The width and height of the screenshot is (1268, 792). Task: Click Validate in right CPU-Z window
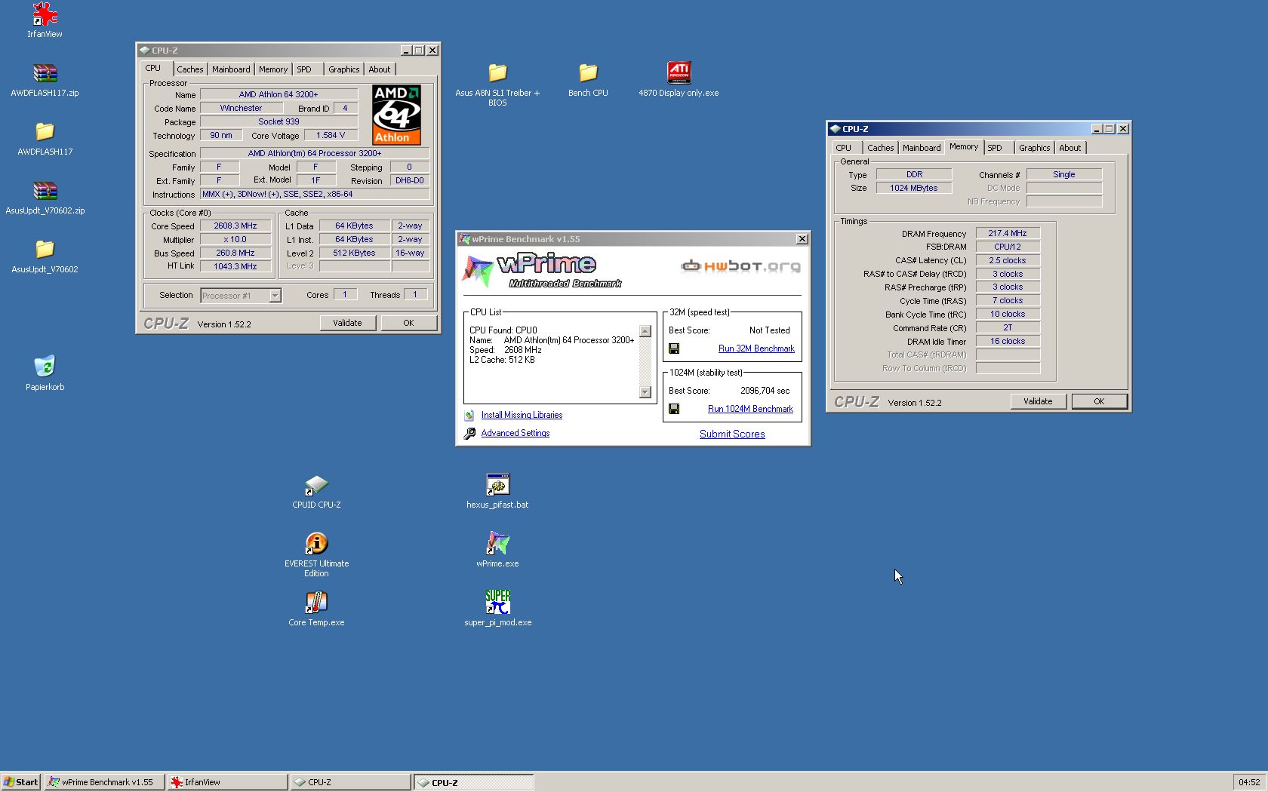pos(1038,401)
